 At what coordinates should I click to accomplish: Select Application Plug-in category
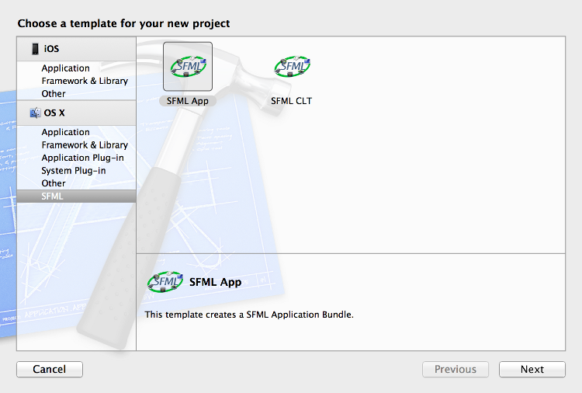[82, 158]
